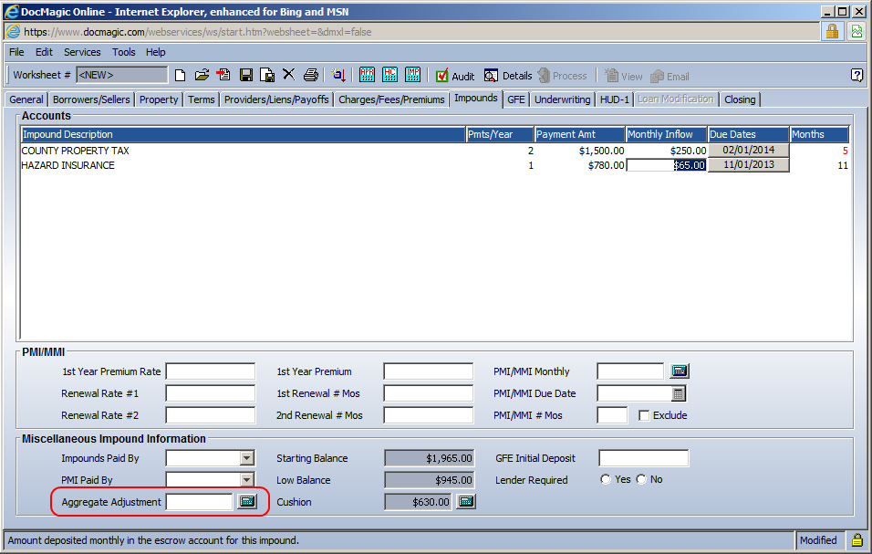Click the Impound Description column header

[x=243, y=134]
